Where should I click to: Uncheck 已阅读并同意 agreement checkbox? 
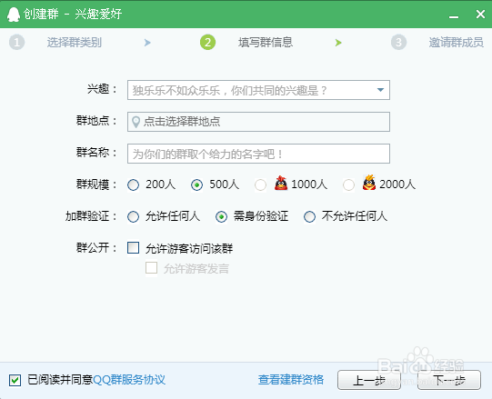tap(15, 380)
